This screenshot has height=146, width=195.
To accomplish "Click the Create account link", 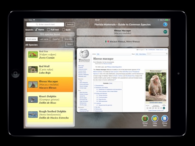I will click(160, 50).
